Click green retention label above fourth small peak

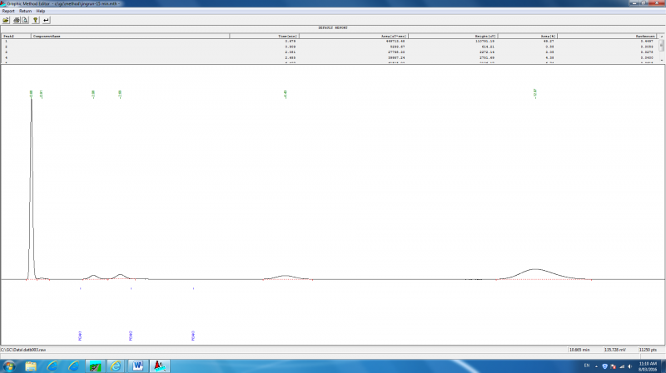(120, 94)
